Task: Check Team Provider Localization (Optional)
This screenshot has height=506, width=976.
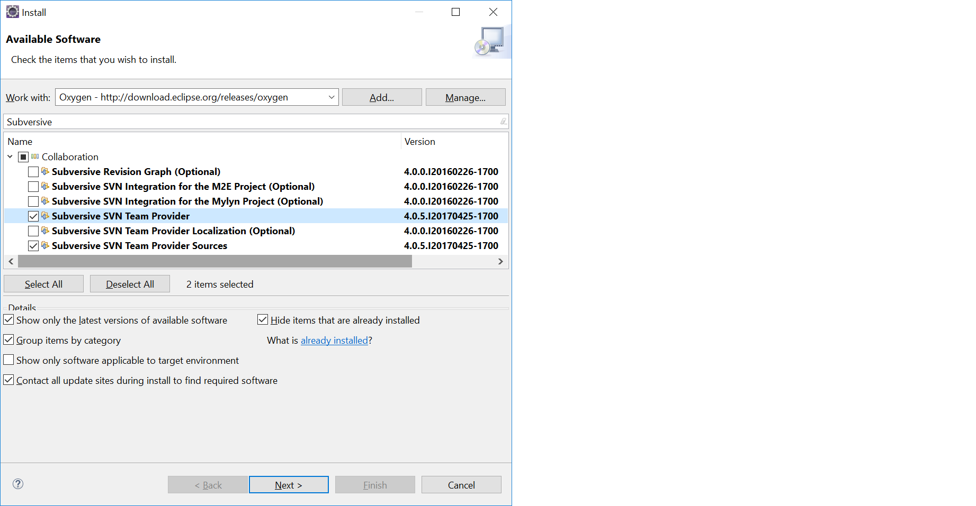Action: pos(33,231)
